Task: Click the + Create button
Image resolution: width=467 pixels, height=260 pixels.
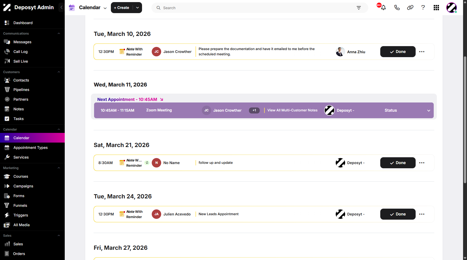Action: [x=122, y=8]
